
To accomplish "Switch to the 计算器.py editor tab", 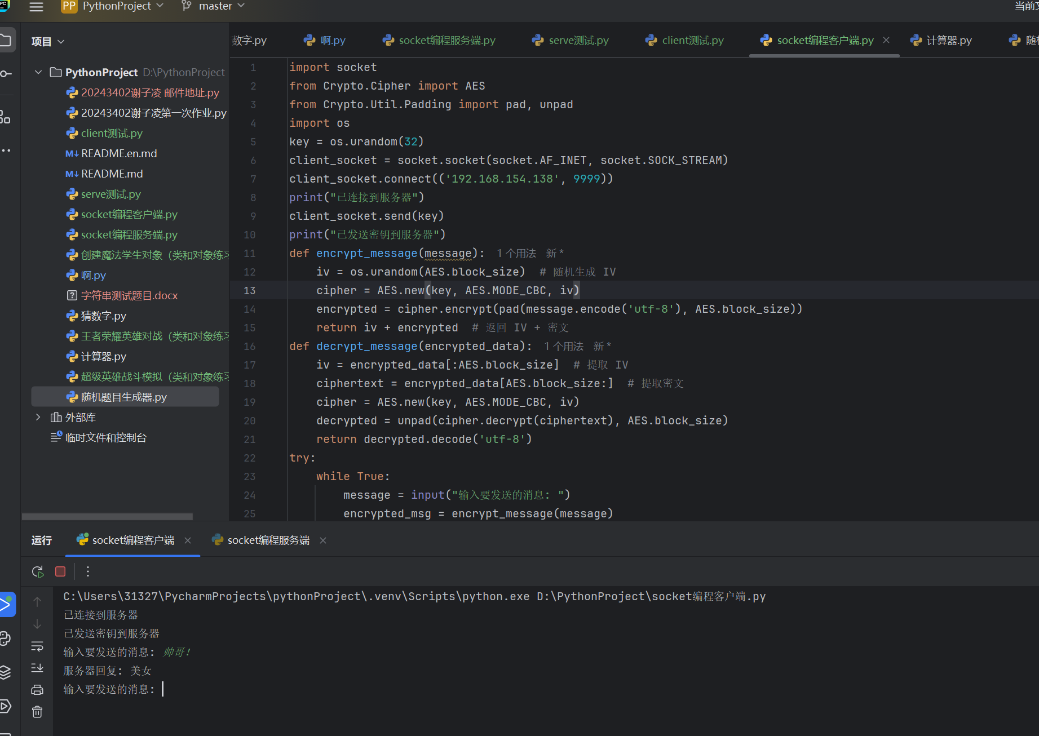I will [x=941, y=40].
